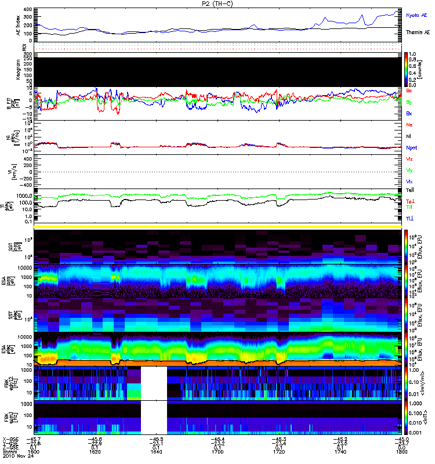The height and width of the screenshot is (464, 435).
Task: Click the 1620 time tick label
Action: pos(95,452)
